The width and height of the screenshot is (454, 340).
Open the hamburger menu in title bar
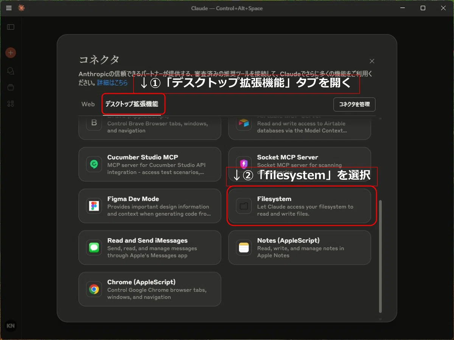pyautogui.click(x=9, y=8)
